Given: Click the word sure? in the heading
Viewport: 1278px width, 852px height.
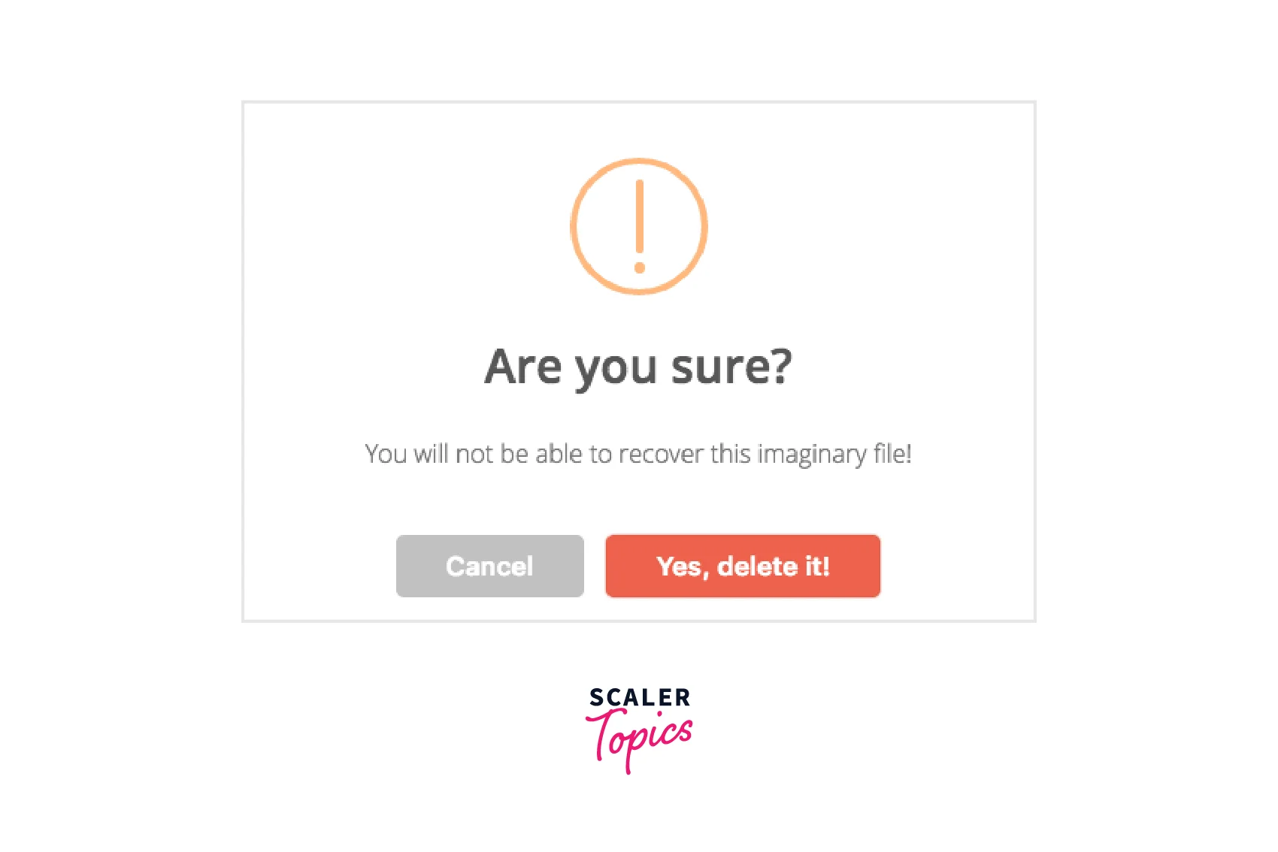Looking at the screenshot, I should 731,367.
